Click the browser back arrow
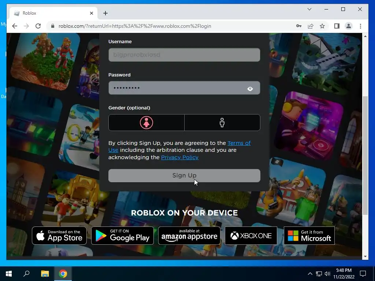375x281 pixels. tap(15, 26)
